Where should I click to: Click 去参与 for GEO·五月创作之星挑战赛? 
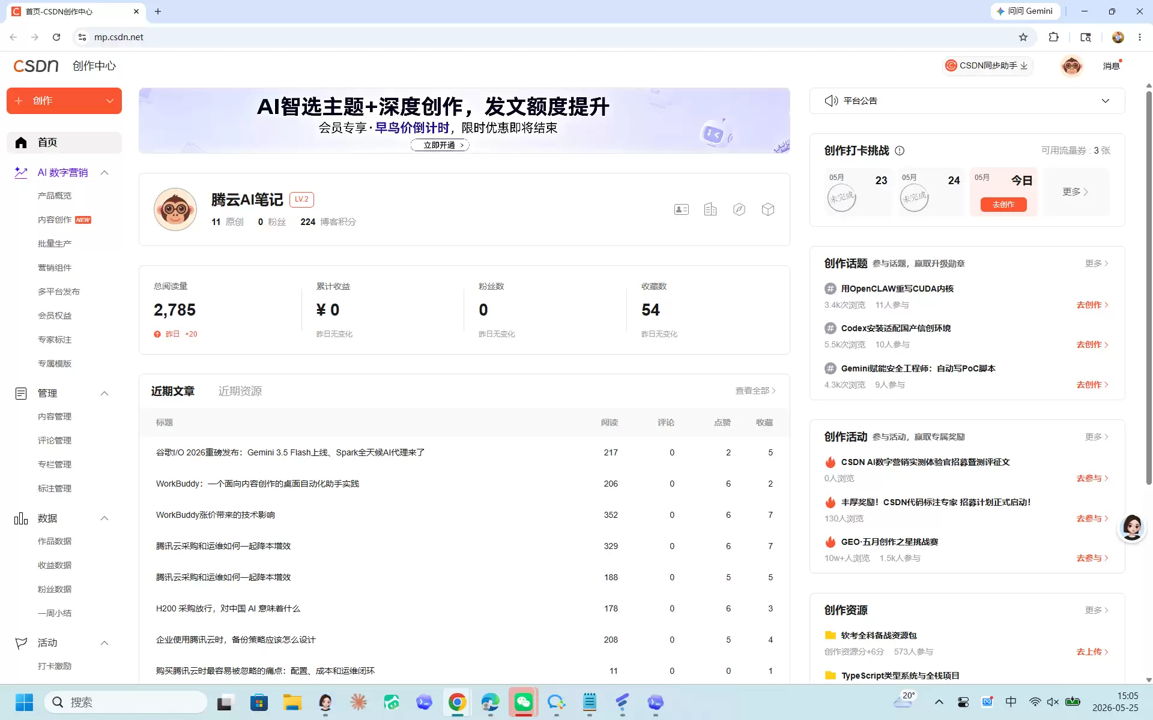1092,558
